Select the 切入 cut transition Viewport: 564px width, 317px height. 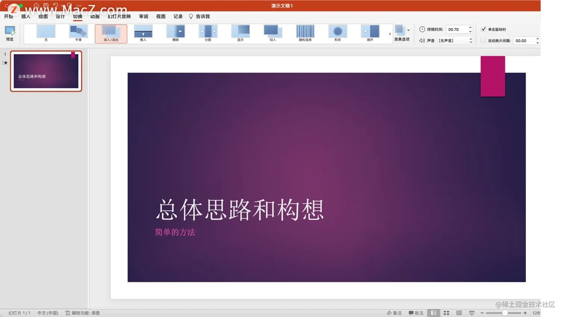273,33
